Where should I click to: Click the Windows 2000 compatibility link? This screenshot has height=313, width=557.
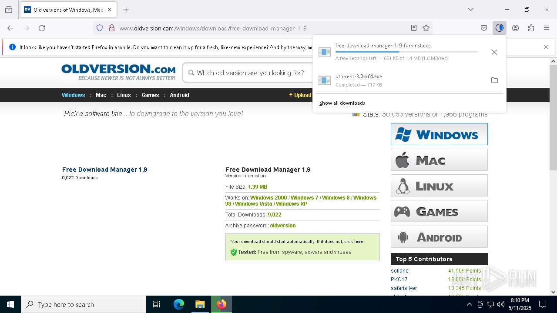(x=268, y=198)
